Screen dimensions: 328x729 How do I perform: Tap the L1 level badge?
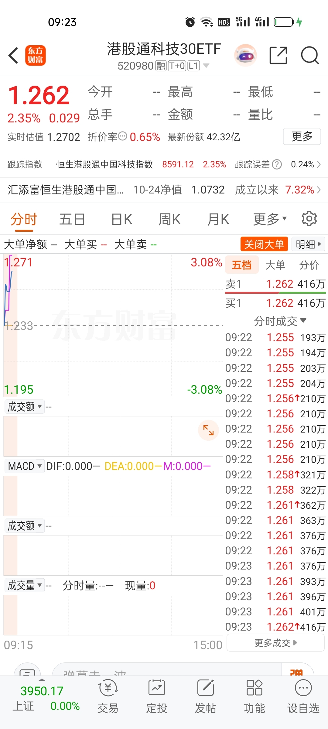pos(193,66)
